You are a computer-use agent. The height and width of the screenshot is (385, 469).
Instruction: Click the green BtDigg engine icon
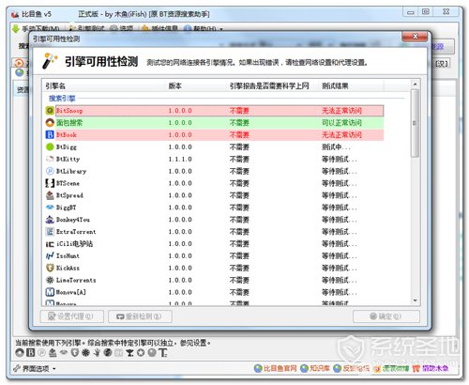pos(50,146)
